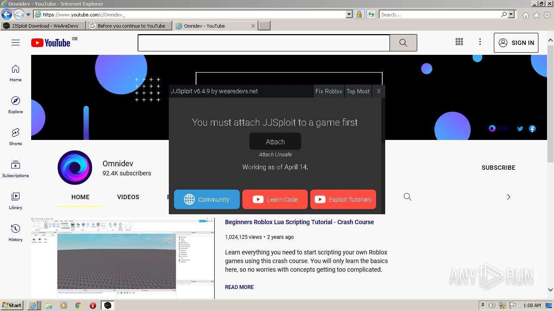This screenshot has width=554, height=311.
Task: Open Opera from the taskbar
Action: (93, 305)
